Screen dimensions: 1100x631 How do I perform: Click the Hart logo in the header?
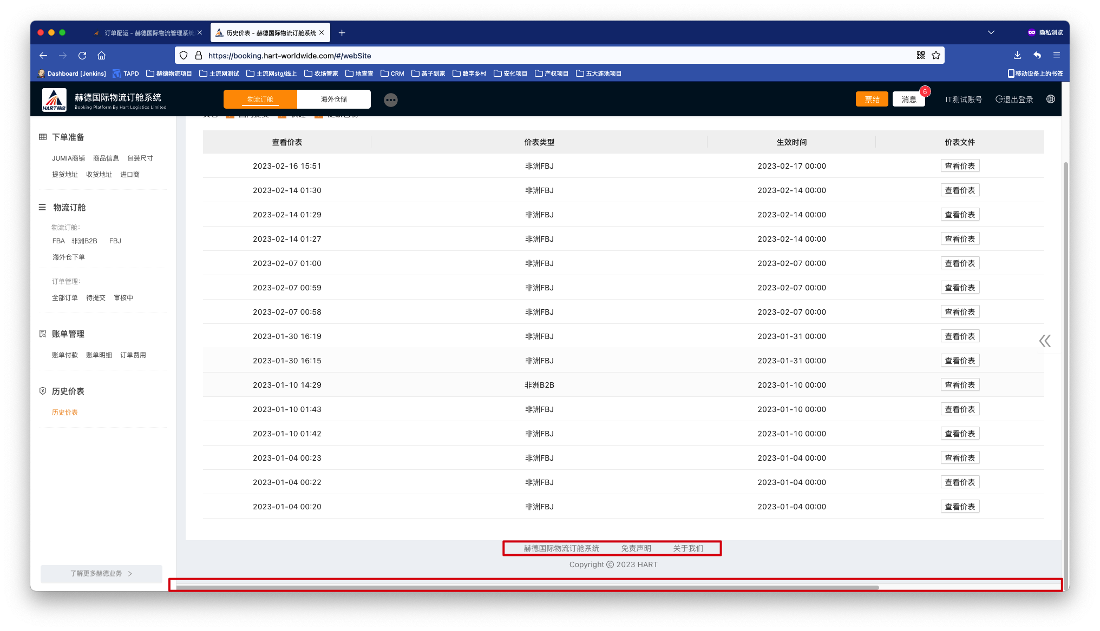point(54,99)
